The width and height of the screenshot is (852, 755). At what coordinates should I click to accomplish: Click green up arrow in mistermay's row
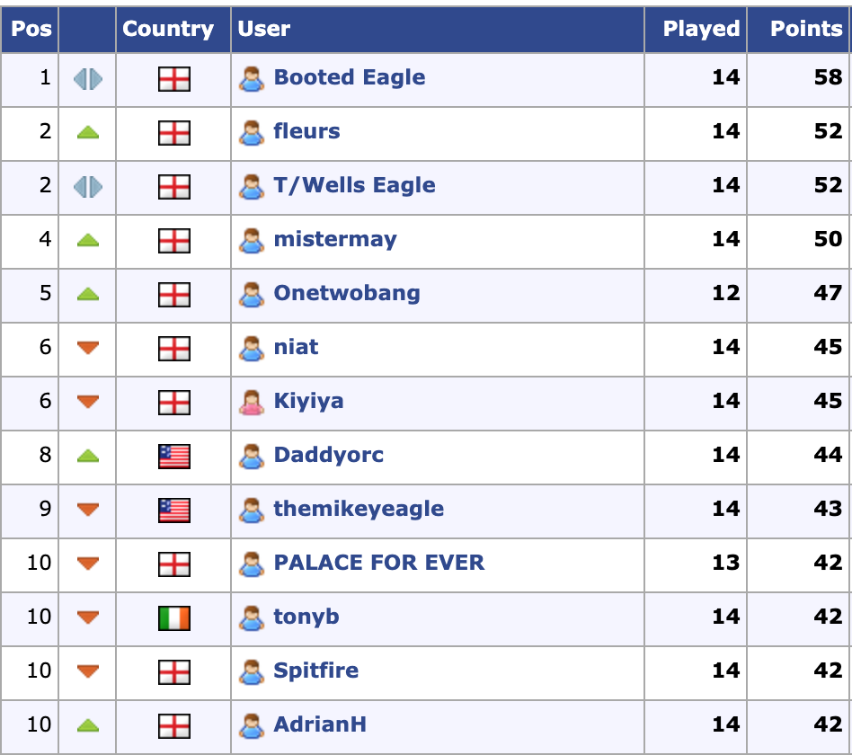tap(87, 241)
